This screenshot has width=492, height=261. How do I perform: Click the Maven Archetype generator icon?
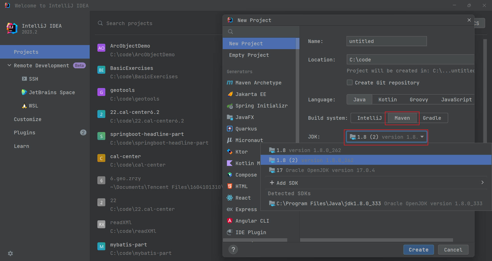230,83
